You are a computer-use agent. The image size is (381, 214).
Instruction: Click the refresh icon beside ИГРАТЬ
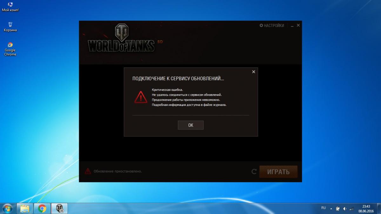[254, 172]
